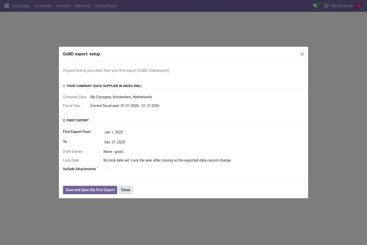
Task: Click the Lock Date label
Action: click(71, 160)
